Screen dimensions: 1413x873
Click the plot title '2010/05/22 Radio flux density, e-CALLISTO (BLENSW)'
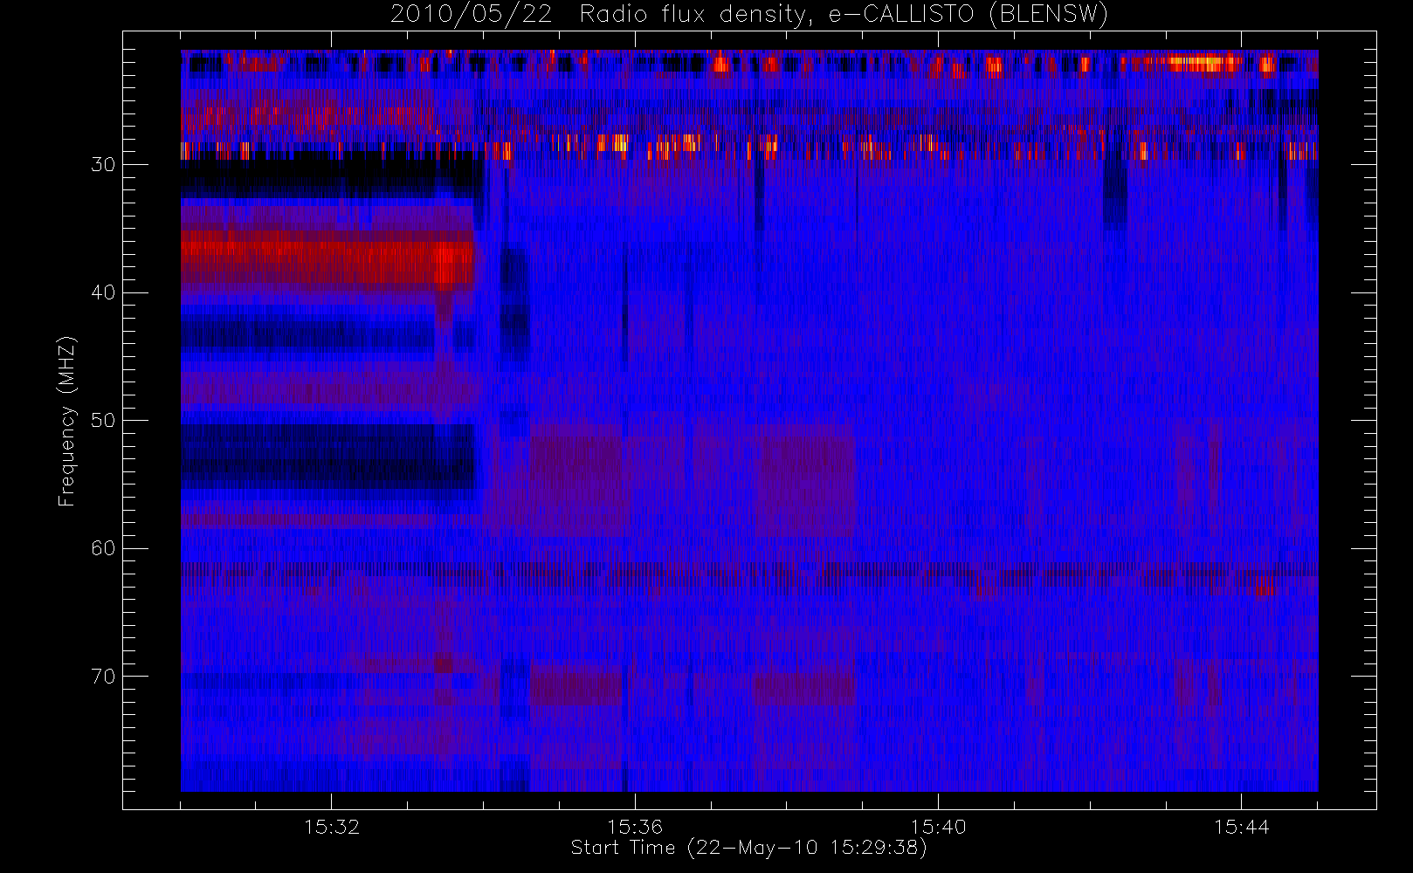click(x=748, y=14)
